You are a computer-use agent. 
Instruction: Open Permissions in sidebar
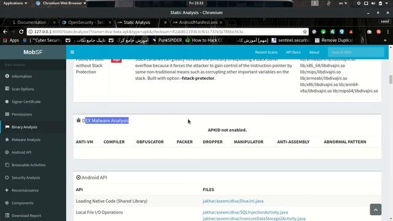(x=22, y=114)
